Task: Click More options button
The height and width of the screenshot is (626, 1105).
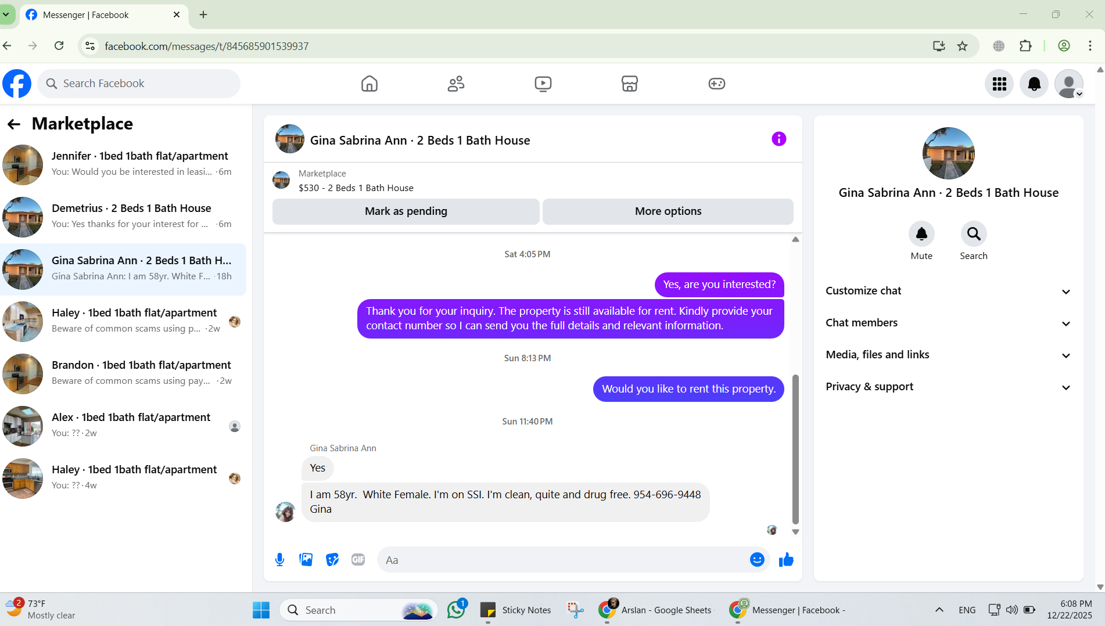Action: (x=668, y=211)
